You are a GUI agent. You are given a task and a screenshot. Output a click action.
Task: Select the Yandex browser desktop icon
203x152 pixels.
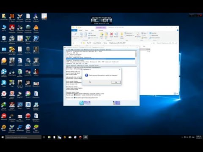(x=4, y=95)
